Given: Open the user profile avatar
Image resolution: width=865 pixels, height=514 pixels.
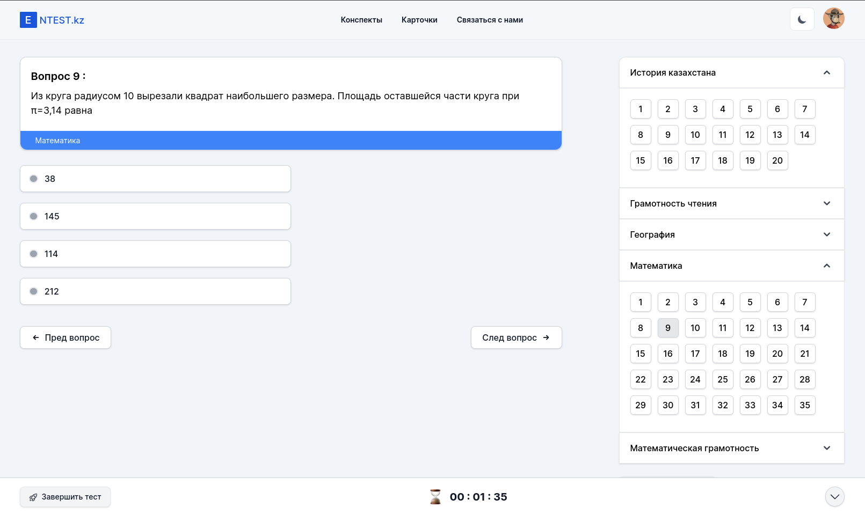Looking at the screenshot, I should tap(834, 19).
